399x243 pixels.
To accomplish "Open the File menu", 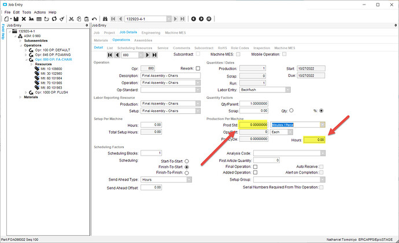I will click(x=8, y=12).
